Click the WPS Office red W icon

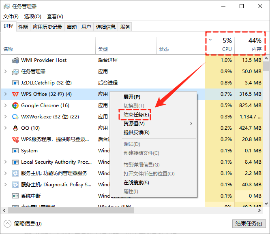coord(15,94)
